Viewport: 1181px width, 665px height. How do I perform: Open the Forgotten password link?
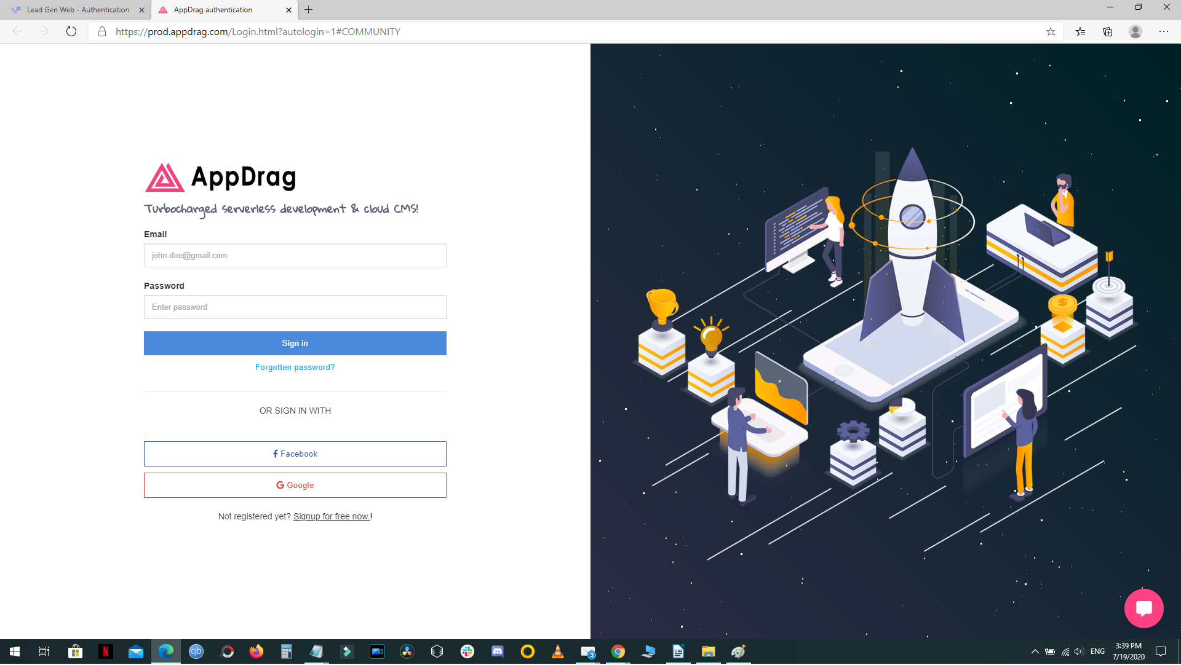tap(295, 368)
